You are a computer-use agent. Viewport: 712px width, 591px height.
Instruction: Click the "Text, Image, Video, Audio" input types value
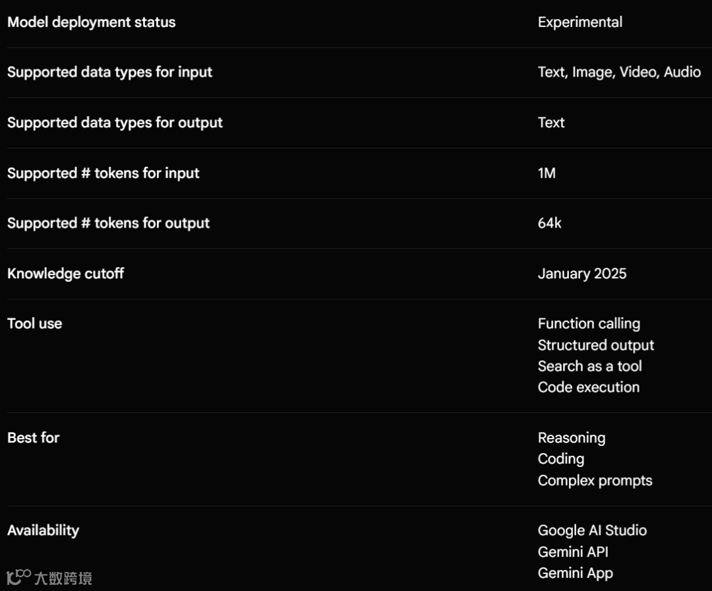pyautogui.click(x=619, y=72)
